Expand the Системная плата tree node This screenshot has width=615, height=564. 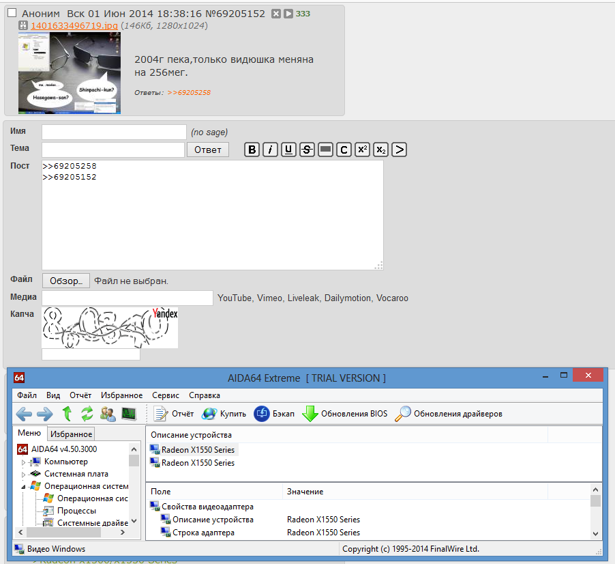23,475
